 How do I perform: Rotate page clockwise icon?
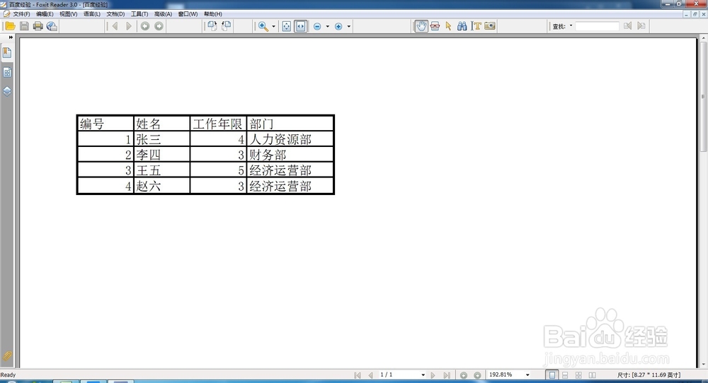pos(212,26)
